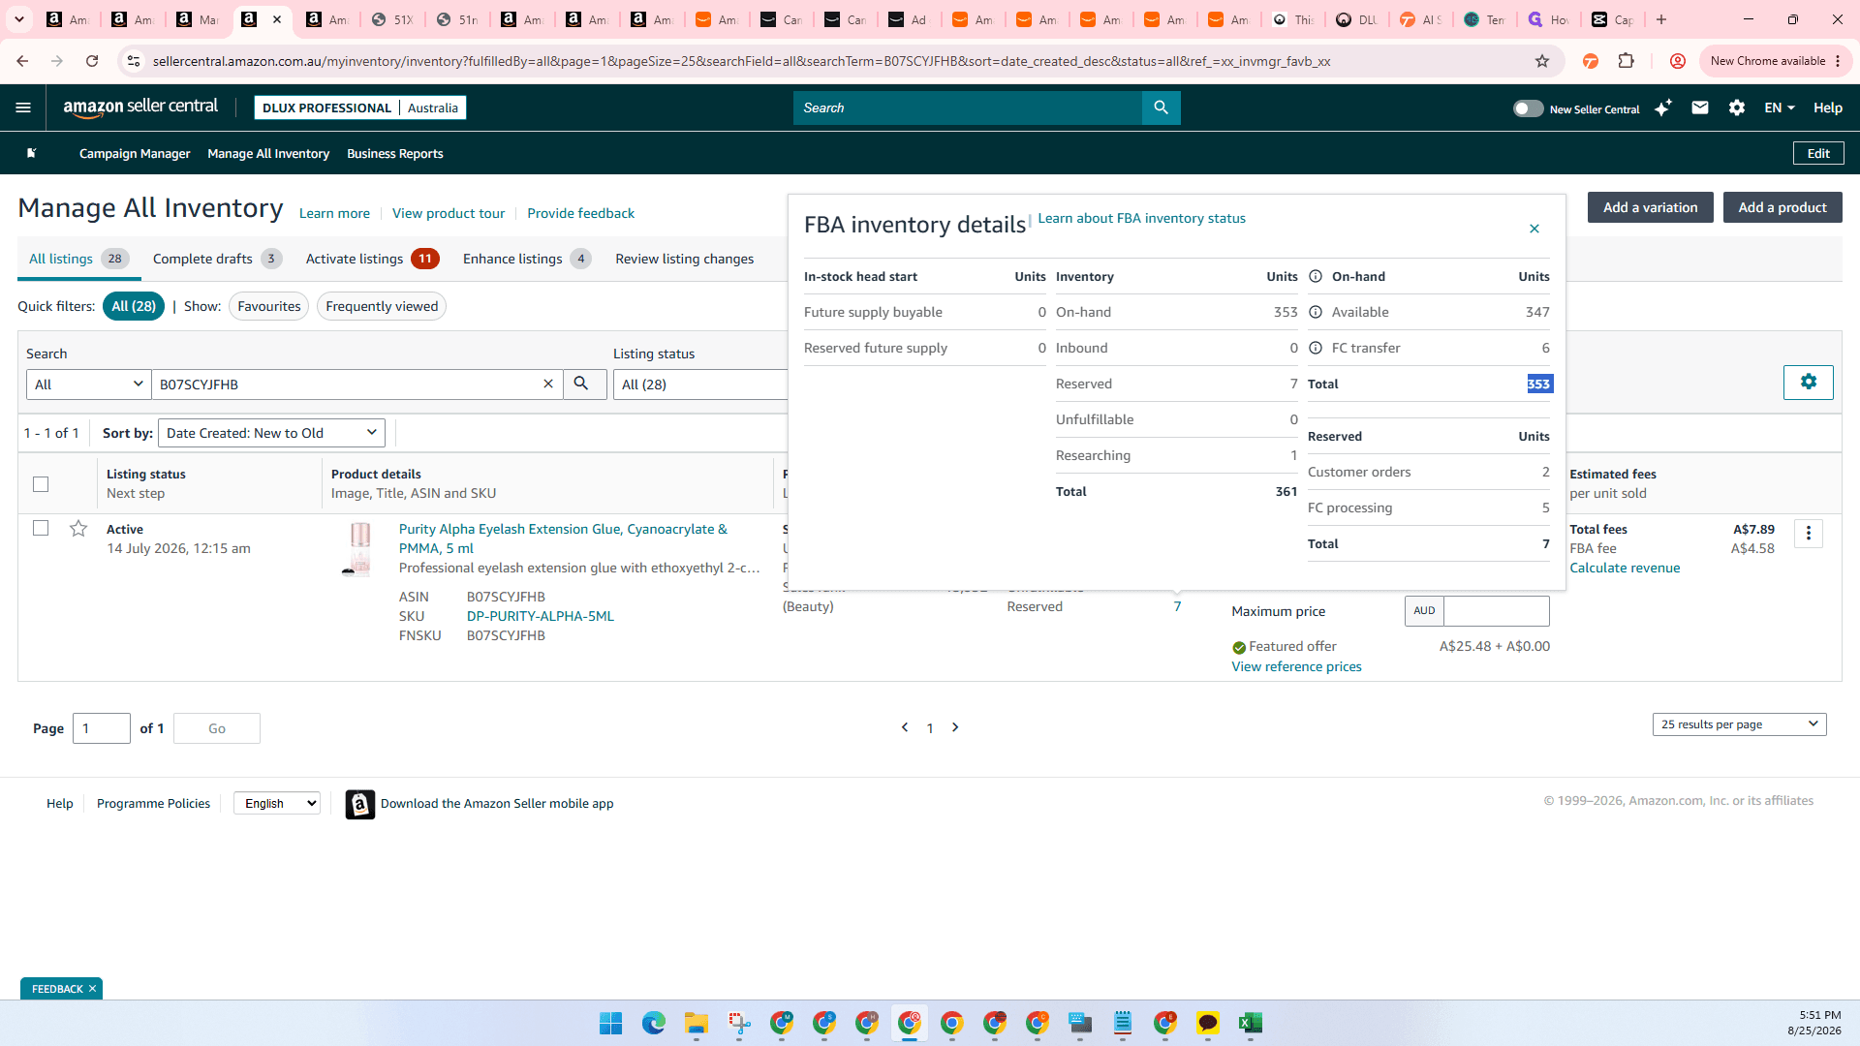Select the All (28) quick filter
The width and height of the screenshot is (1860, 1046).
(x=134, y=306)
